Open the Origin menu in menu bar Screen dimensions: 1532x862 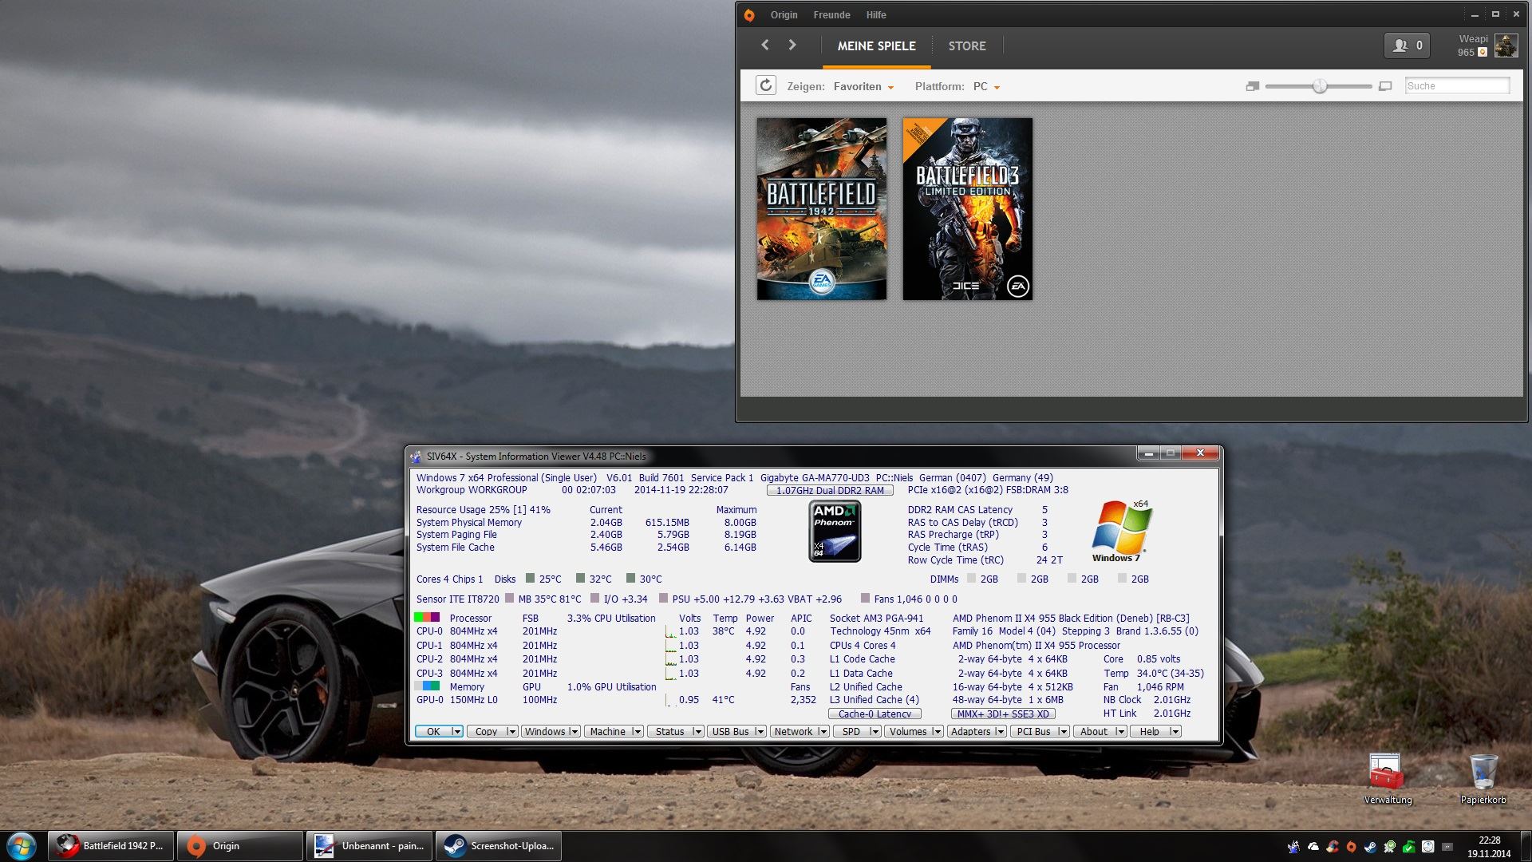click(784, 15)
